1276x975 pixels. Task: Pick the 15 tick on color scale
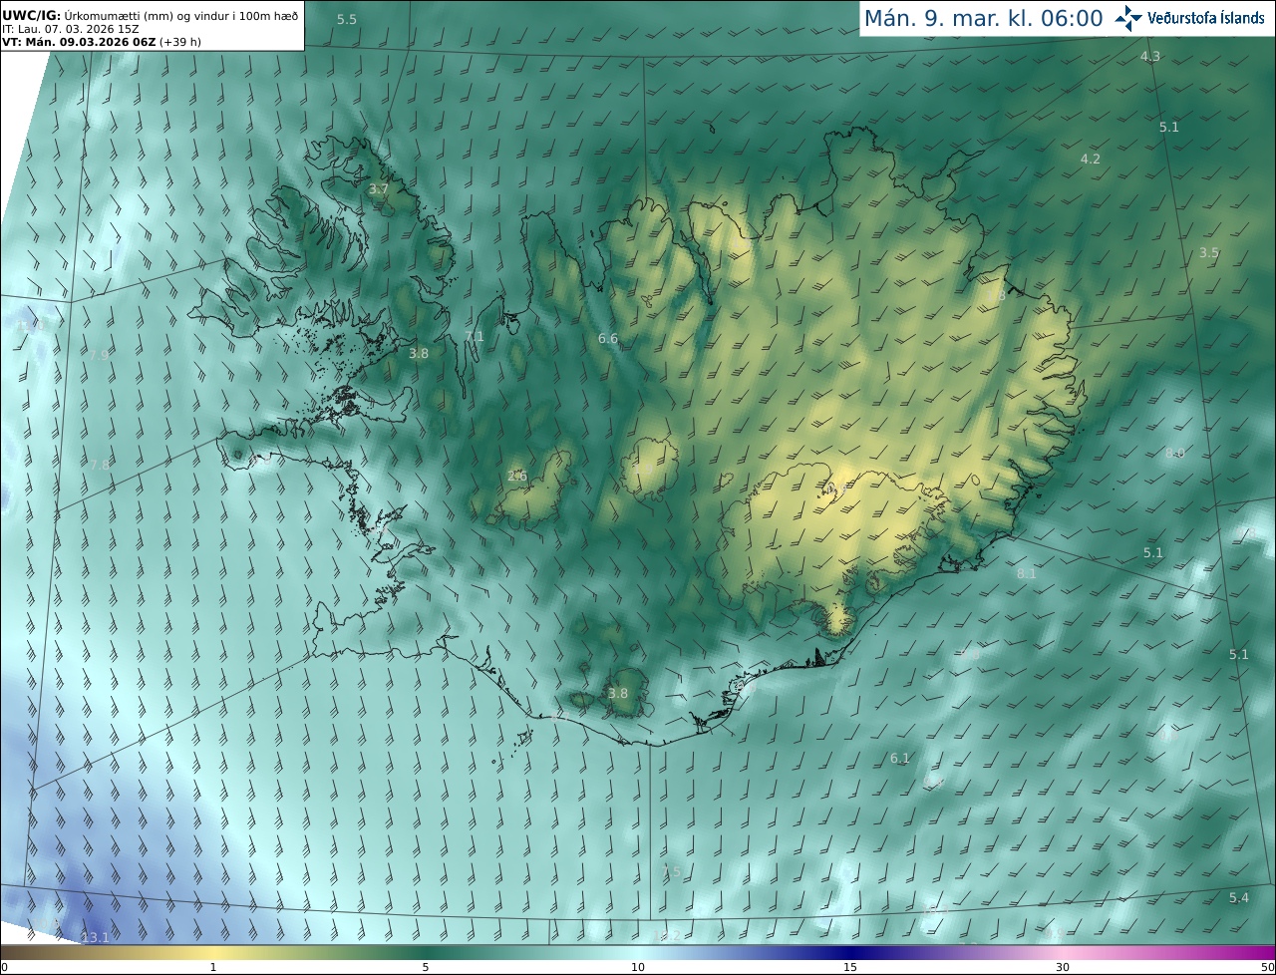pyautogui.click(x=850, y=967)
